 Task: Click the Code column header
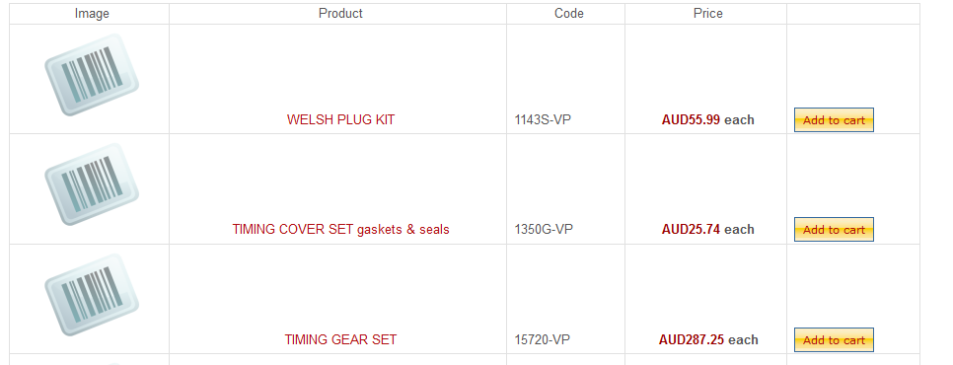[x=569, y=14]
